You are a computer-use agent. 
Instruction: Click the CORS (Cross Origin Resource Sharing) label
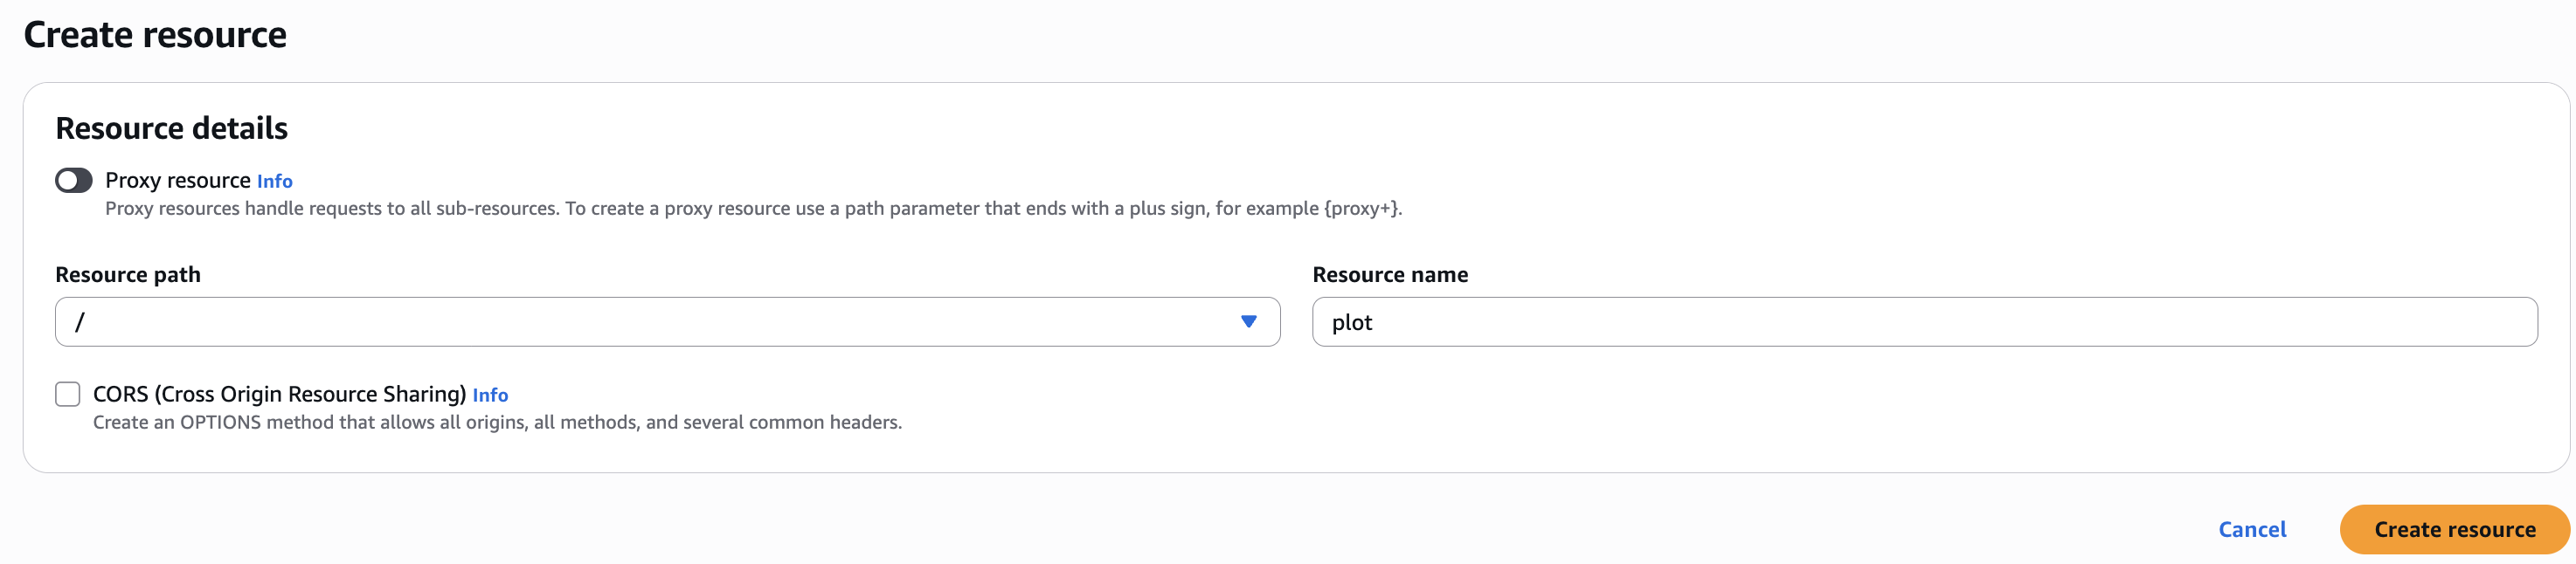point(279,394)
